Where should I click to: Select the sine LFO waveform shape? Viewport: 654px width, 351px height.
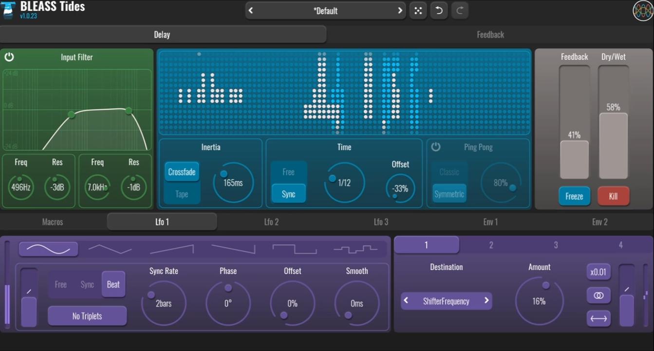(48, 249)
